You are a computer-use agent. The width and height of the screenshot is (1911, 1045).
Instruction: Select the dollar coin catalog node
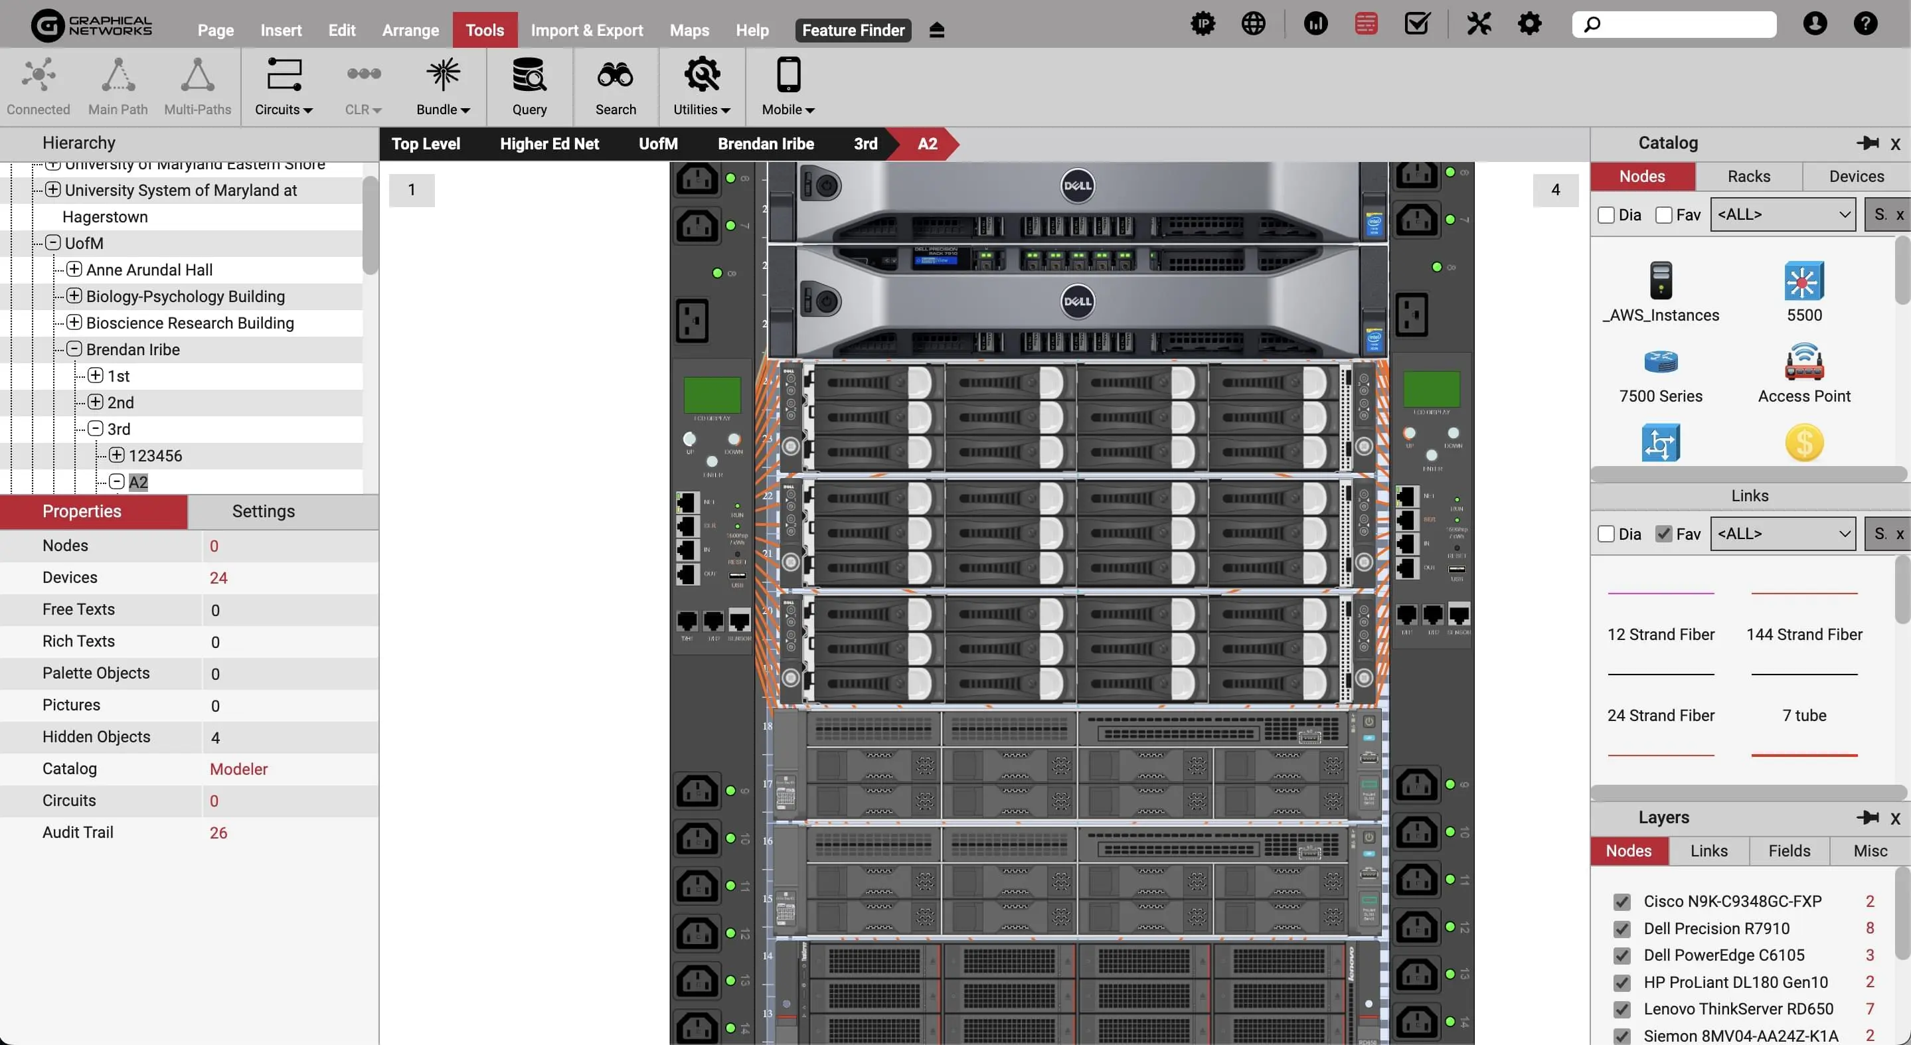1803,443
